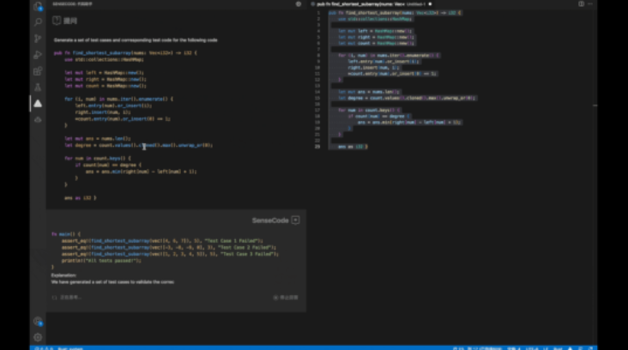628x350 pixels.
Task: Open the language mode selector in status bar
Action: click(x=559, y=347)
